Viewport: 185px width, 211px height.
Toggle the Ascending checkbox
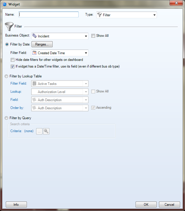click(x=93, y=108)
